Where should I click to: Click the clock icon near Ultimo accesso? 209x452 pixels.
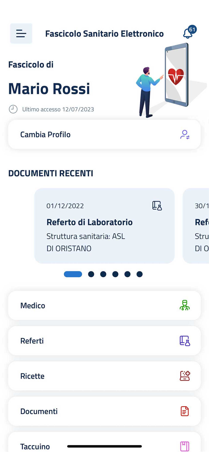[x=13, y=109]
